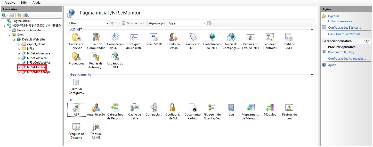Collapse the ASP.NET section group
The height and width of the screenshot is (147, 373).
pyautogui.click(x=312, y=30)
